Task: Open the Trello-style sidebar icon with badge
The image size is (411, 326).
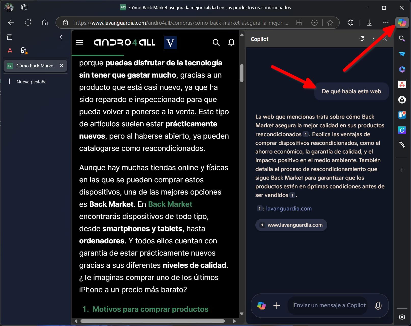Action: (x=402, y=115)
